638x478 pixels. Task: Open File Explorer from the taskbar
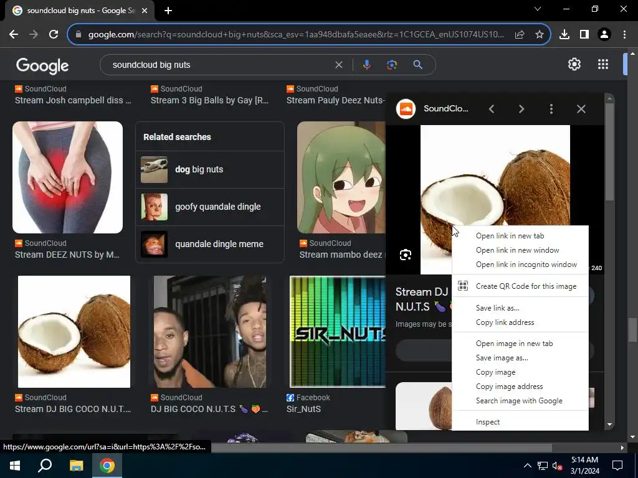(76, 466)
